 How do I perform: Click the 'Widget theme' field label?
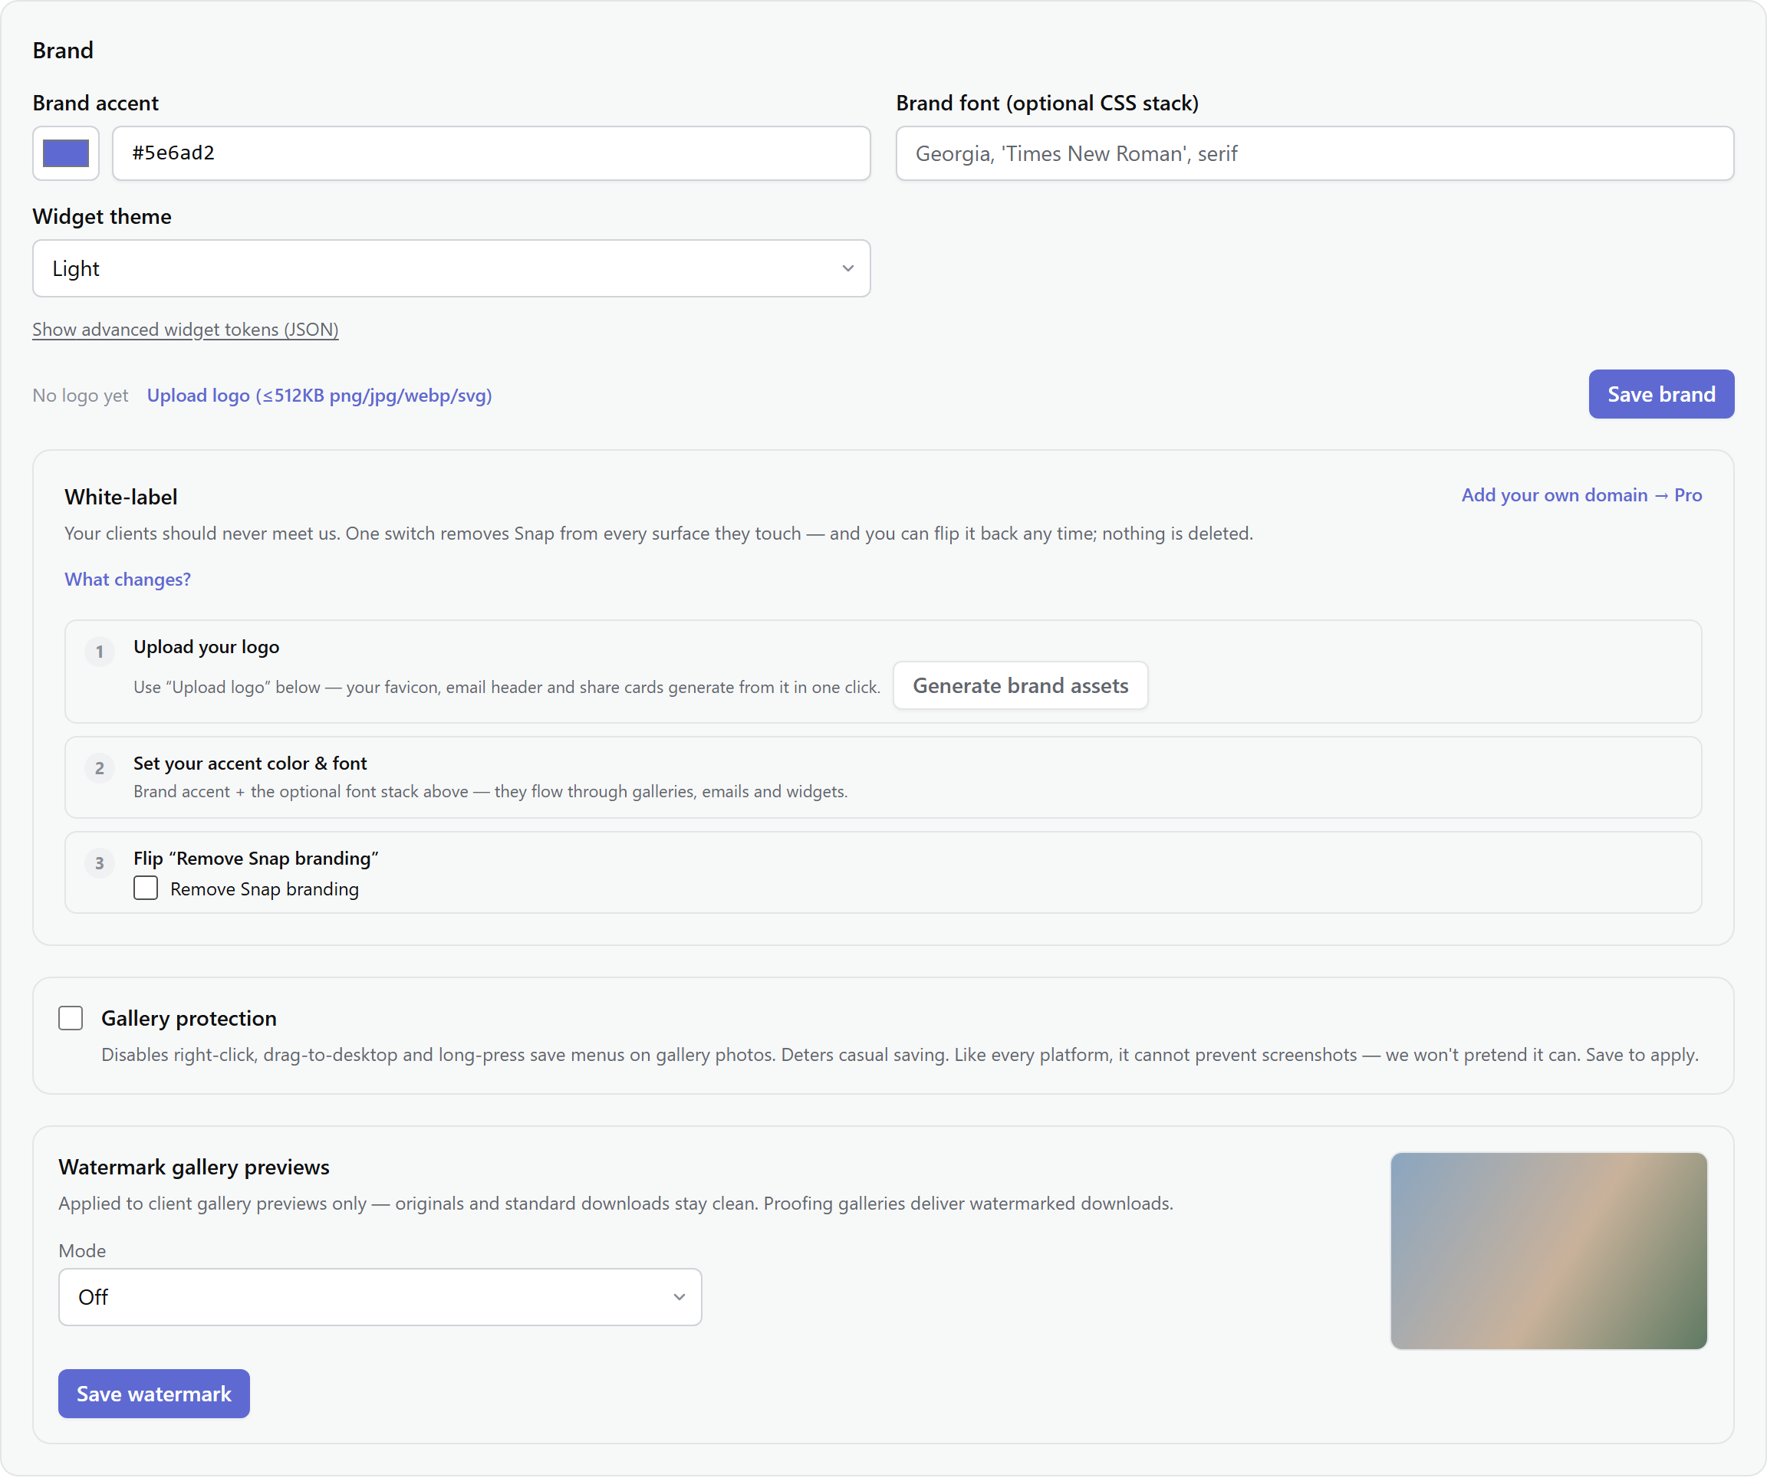102,216
